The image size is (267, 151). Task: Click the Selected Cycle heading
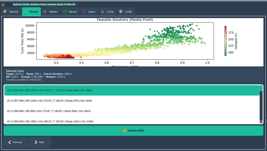tap(15, 71)
